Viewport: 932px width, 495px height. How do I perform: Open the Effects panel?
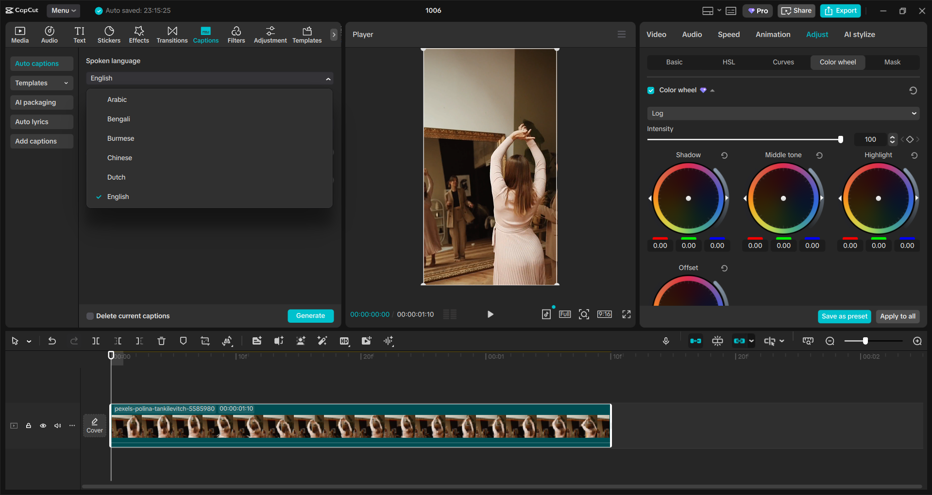coord(139,34)
